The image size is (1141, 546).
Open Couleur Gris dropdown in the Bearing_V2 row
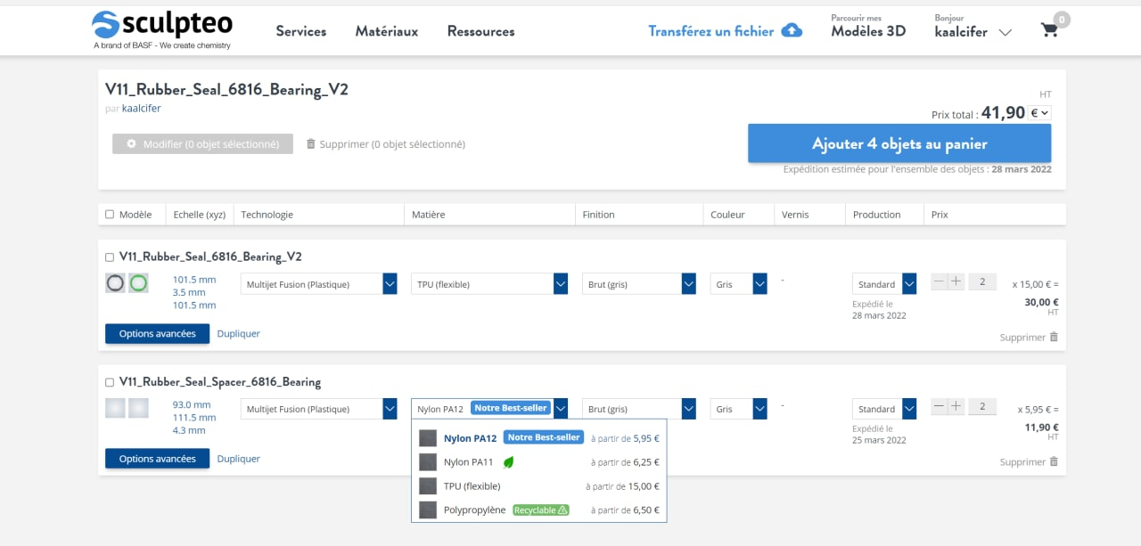(x=739, y=284)
